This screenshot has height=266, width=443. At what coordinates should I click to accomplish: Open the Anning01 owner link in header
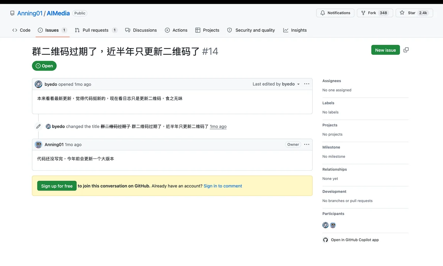click(x=30, y=13)
